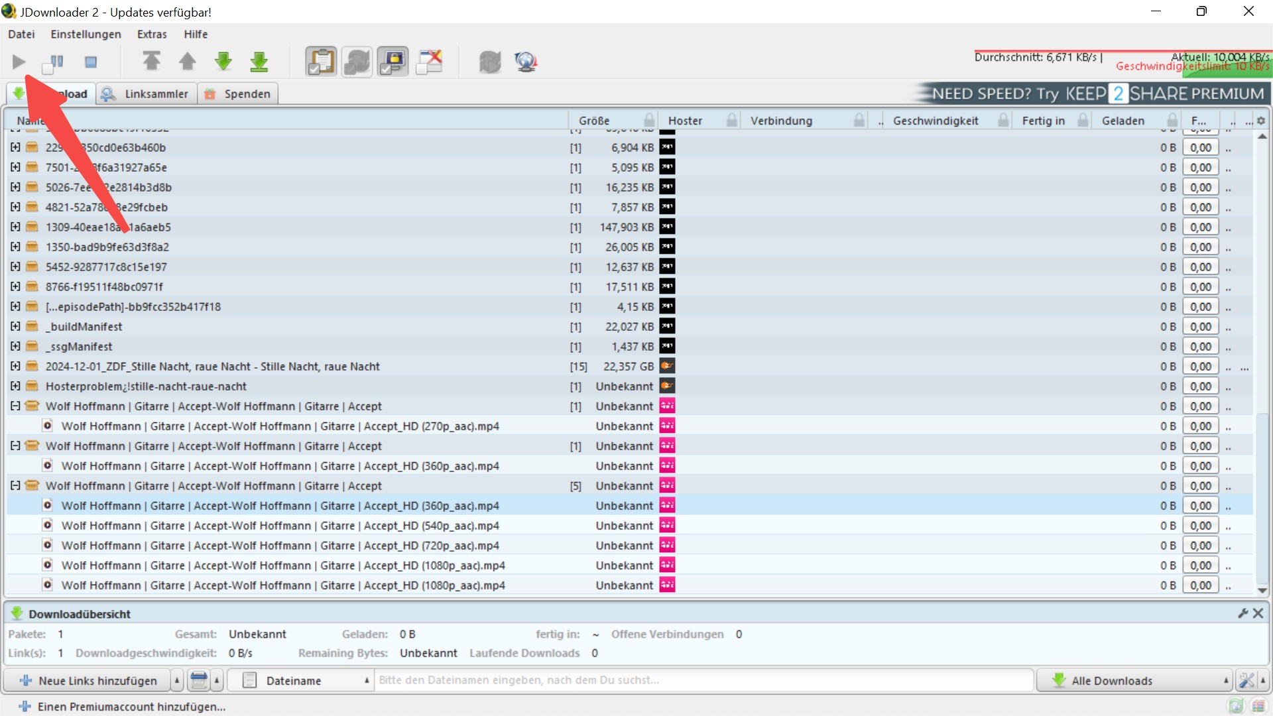
Task: Move selection to top with gray arrow
Action: tap(152, 62)
